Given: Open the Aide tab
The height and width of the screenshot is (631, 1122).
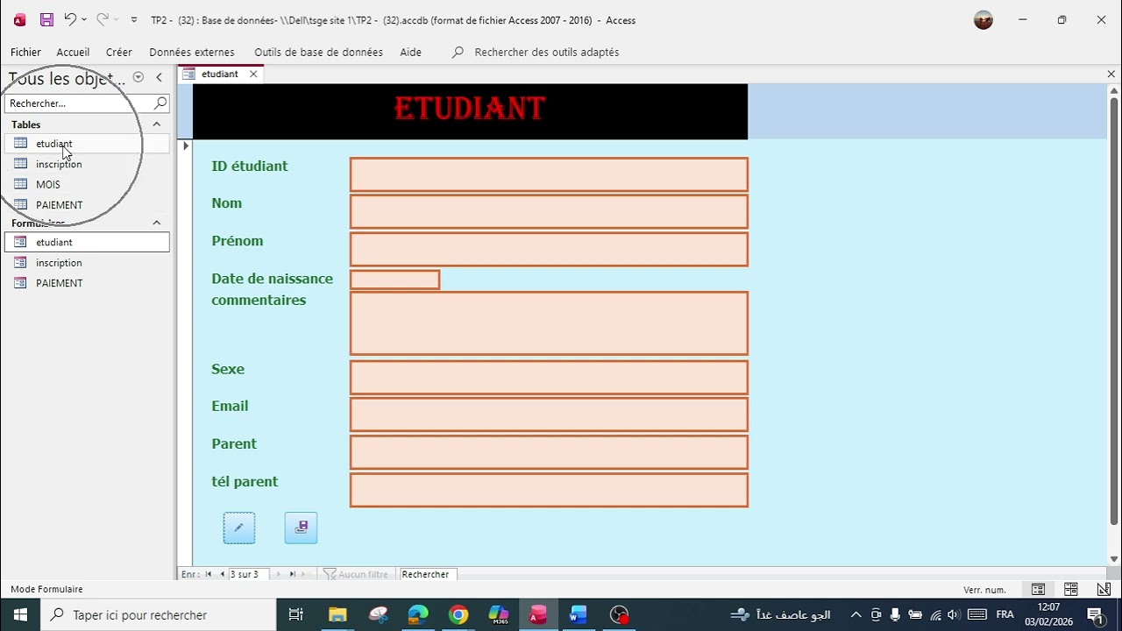Looking at the screenshot, I should point(410,52).
